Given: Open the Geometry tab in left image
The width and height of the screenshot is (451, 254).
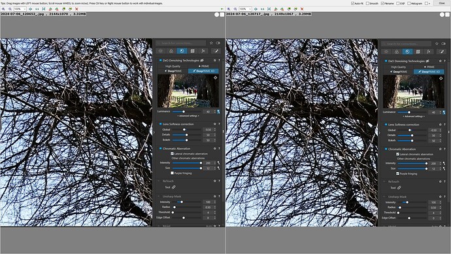Looking at the screenshot, I should click(x=192, y=51).
